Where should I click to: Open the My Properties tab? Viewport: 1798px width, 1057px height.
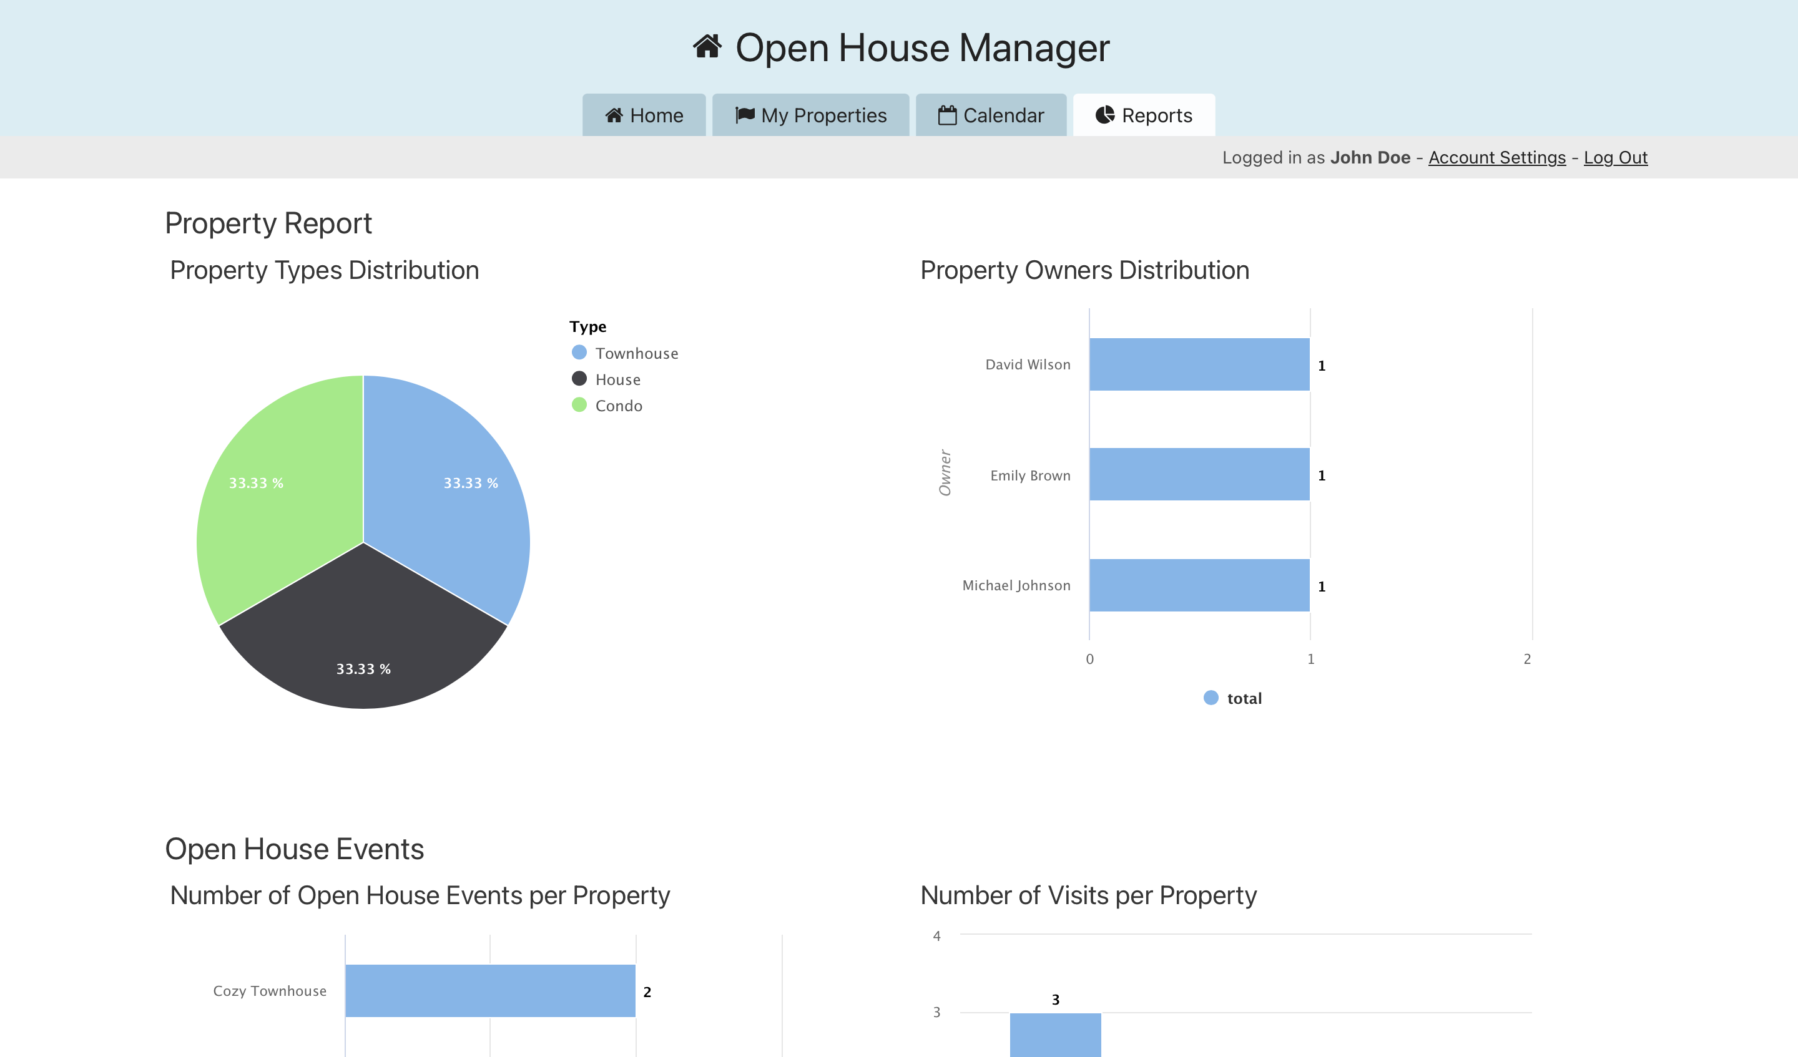(810, 115)
